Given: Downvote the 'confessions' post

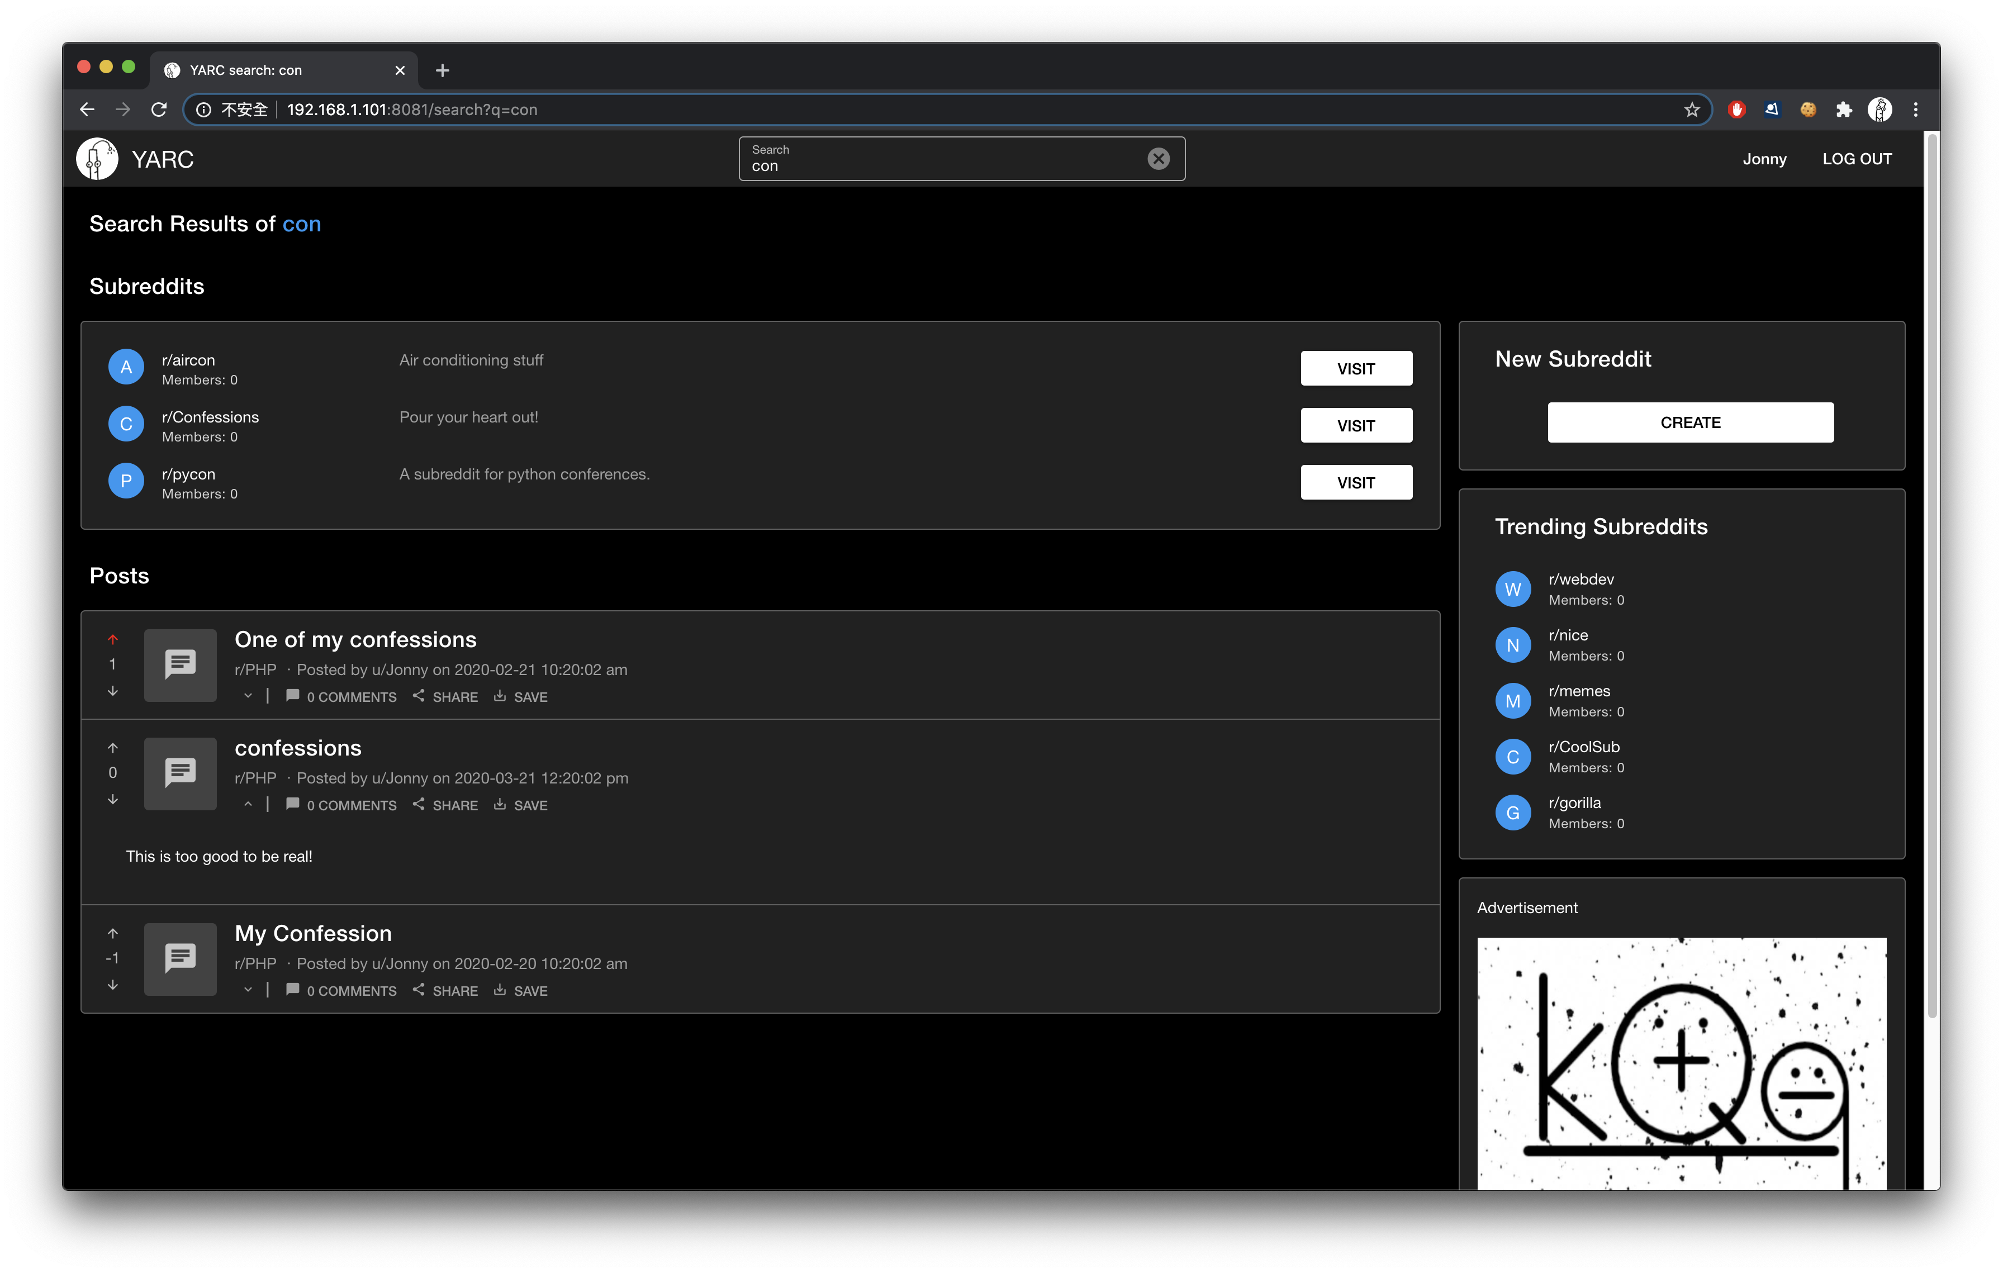Looking at the screenshot, I should [112, 799].
